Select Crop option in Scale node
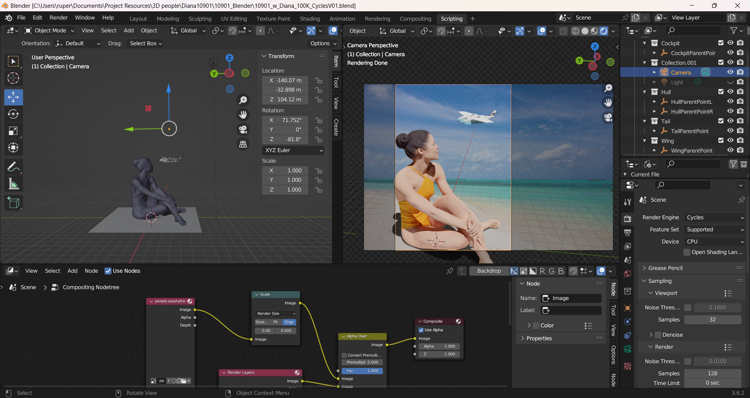Image resolution: width=750 pixels, height=398 pixels. (x=289, y=322)
